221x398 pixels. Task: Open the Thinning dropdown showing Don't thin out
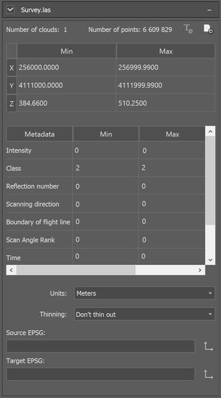pyautogui.click(x=145, y=314)
